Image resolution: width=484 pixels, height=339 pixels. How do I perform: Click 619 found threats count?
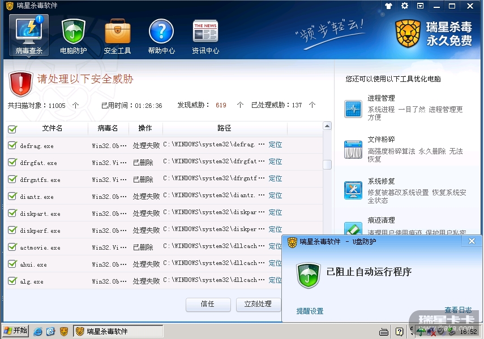click(x=221, y=106)
